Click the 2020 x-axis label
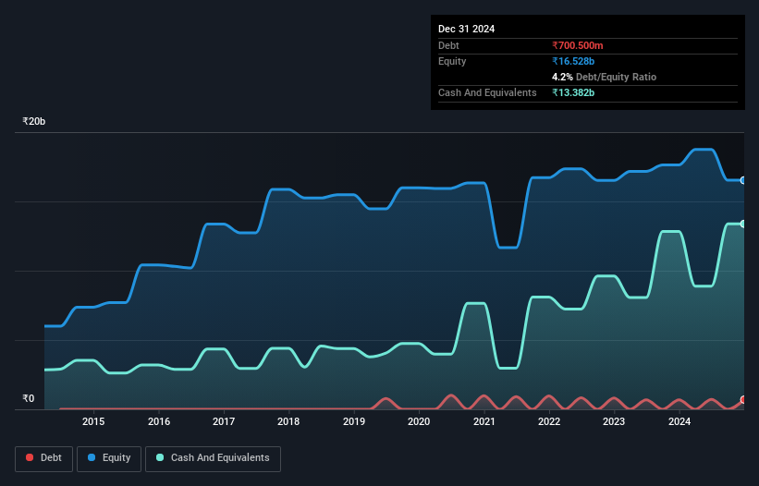The height and width of the screenshot is (486, 759). point(419,421)
